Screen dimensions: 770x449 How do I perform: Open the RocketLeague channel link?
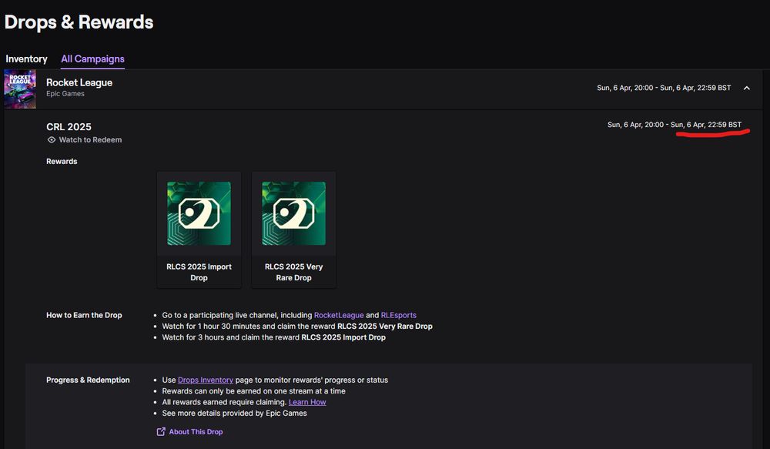pos(339,316)
